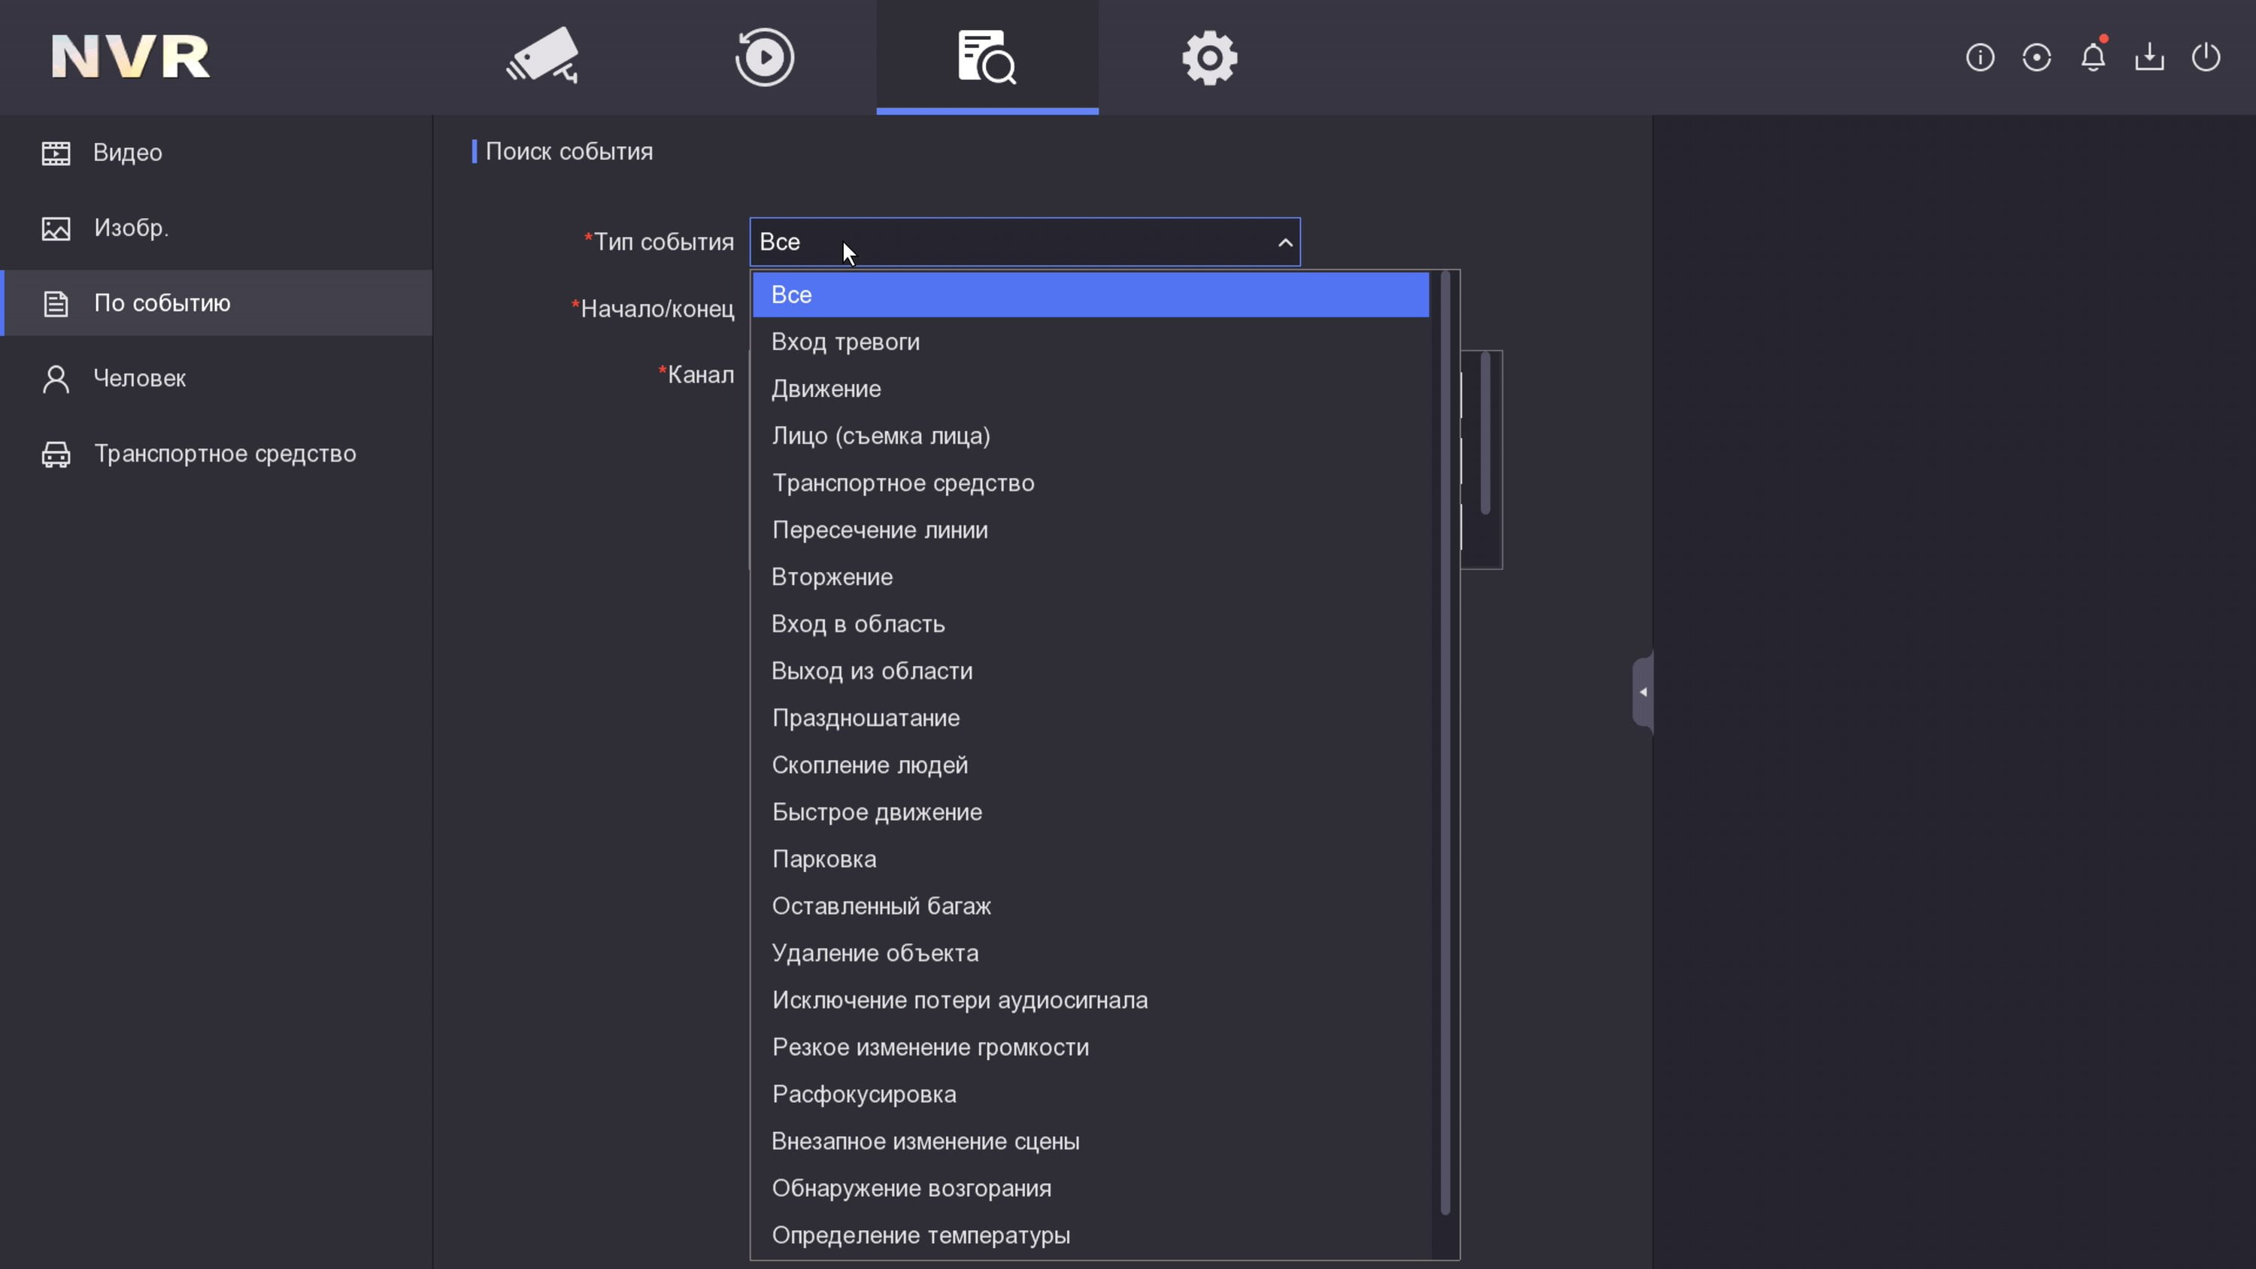Select Расфокусировка option
The width and height of the screenshot is (2256, 1269).
(x=1090, y=1095)
